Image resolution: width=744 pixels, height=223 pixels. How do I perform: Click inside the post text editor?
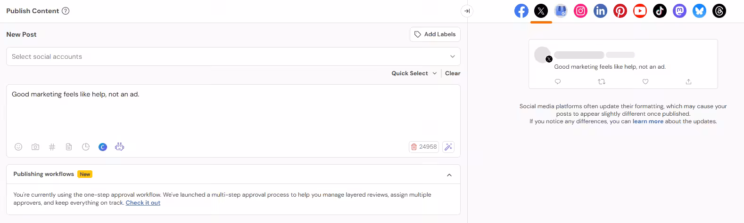(233, 113)
